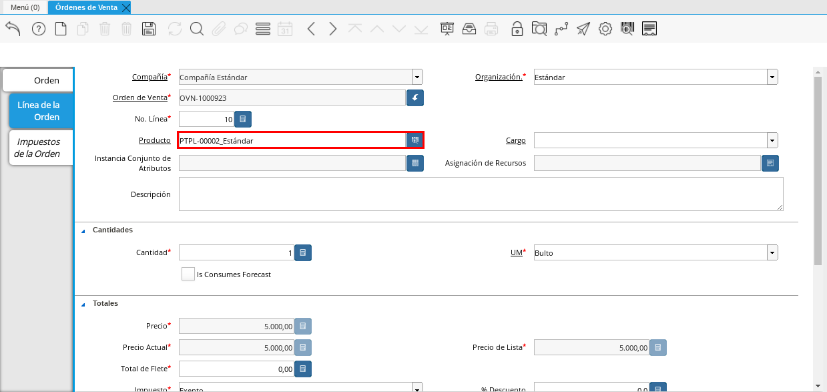Focus the Producto input field
The image size is (827, 392).
[x=292, y=140]
